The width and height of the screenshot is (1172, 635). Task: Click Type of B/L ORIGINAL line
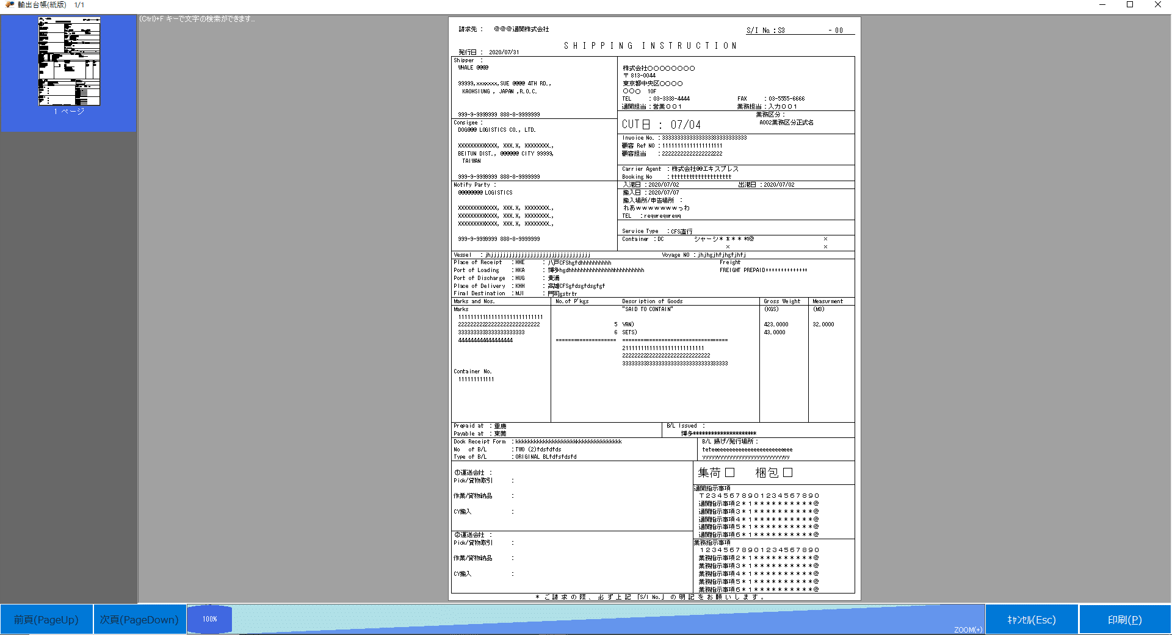pyautogui.click(x=515, y=457)
